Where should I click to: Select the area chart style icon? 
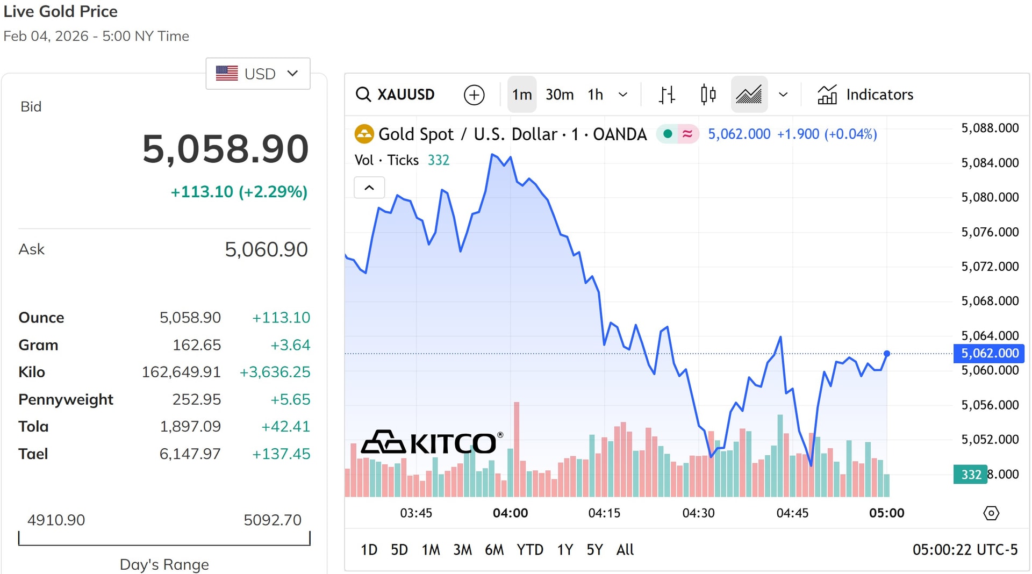pyautogui.click(x=749, y=95)
